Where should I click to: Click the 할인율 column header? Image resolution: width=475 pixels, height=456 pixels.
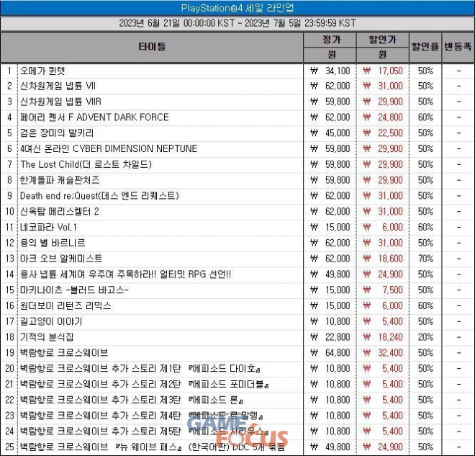pos(425,47)
